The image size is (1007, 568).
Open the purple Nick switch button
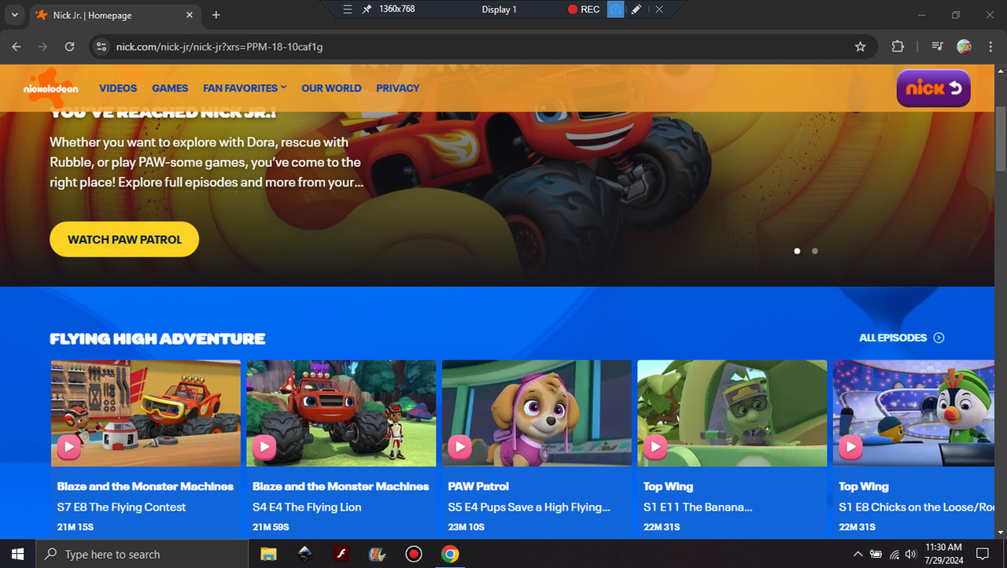[934, 88]
